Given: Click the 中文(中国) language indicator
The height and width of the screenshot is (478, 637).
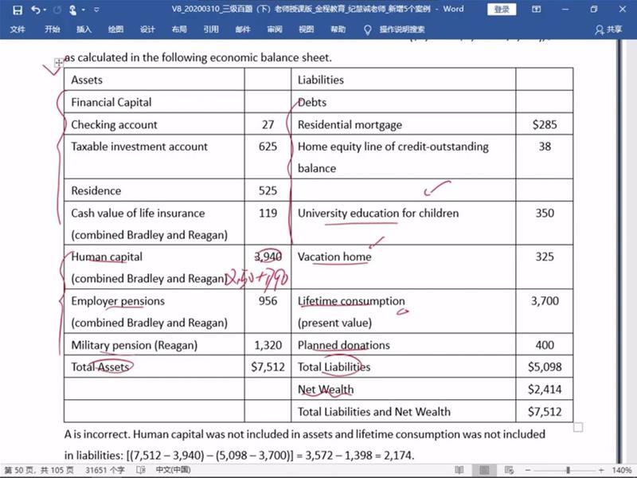Looking at the screenshot, I should (x=173, y=470).
